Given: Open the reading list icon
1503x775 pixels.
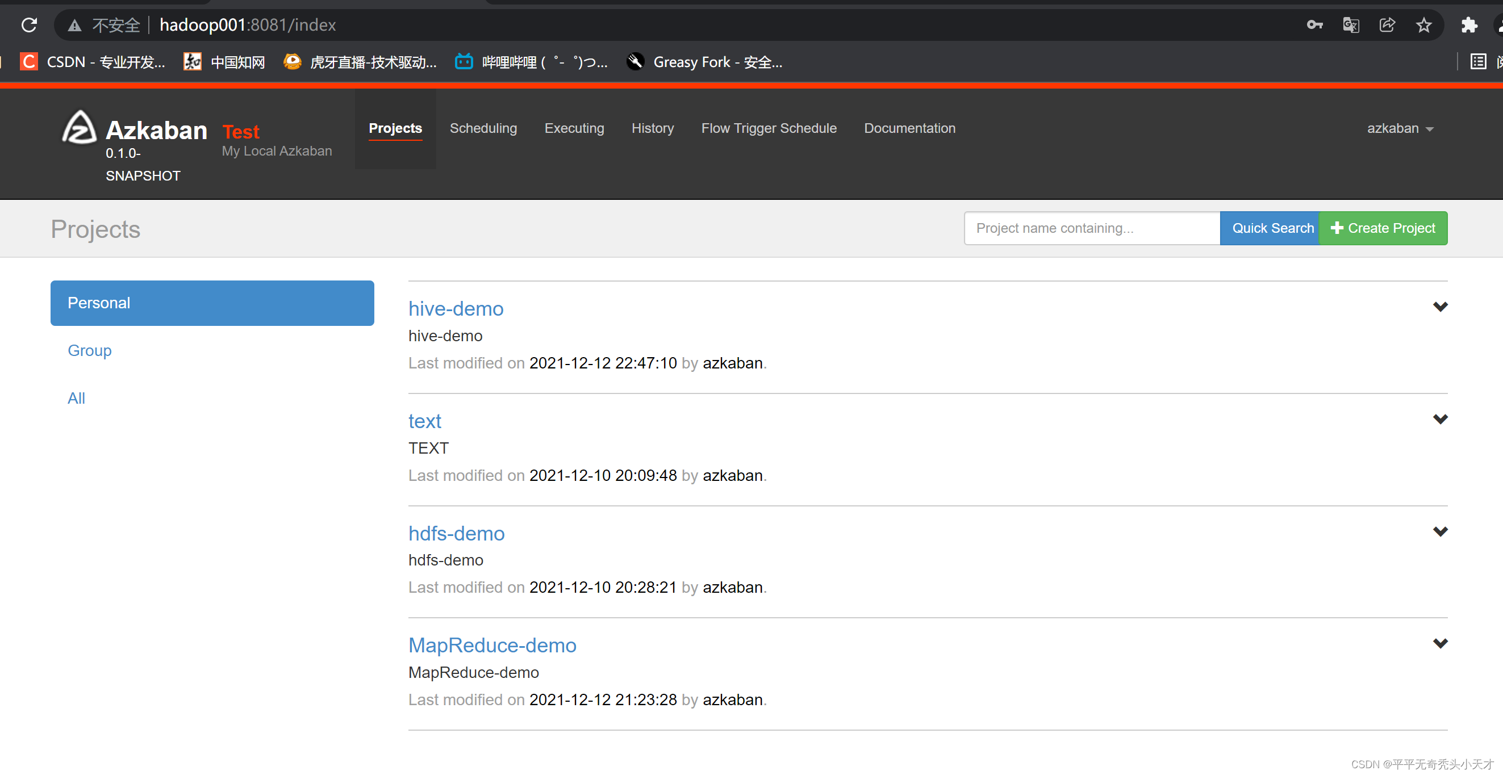Looking at the screenshot, I should pyautogui.click(x=1478, y=61).
